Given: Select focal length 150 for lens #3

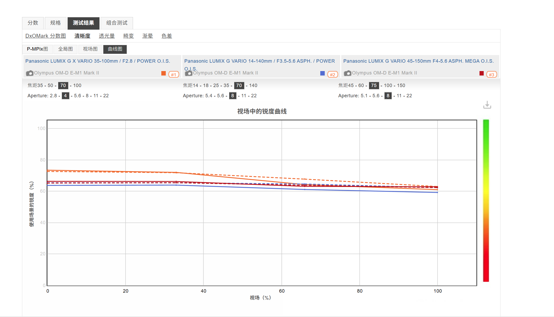Looking at the screenshot, I should click(x=401, y=85).
